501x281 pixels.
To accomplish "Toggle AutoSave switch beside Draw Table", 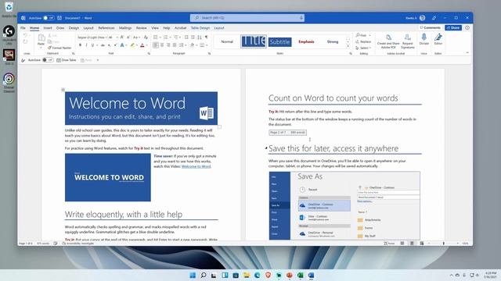I will point(48,60).
